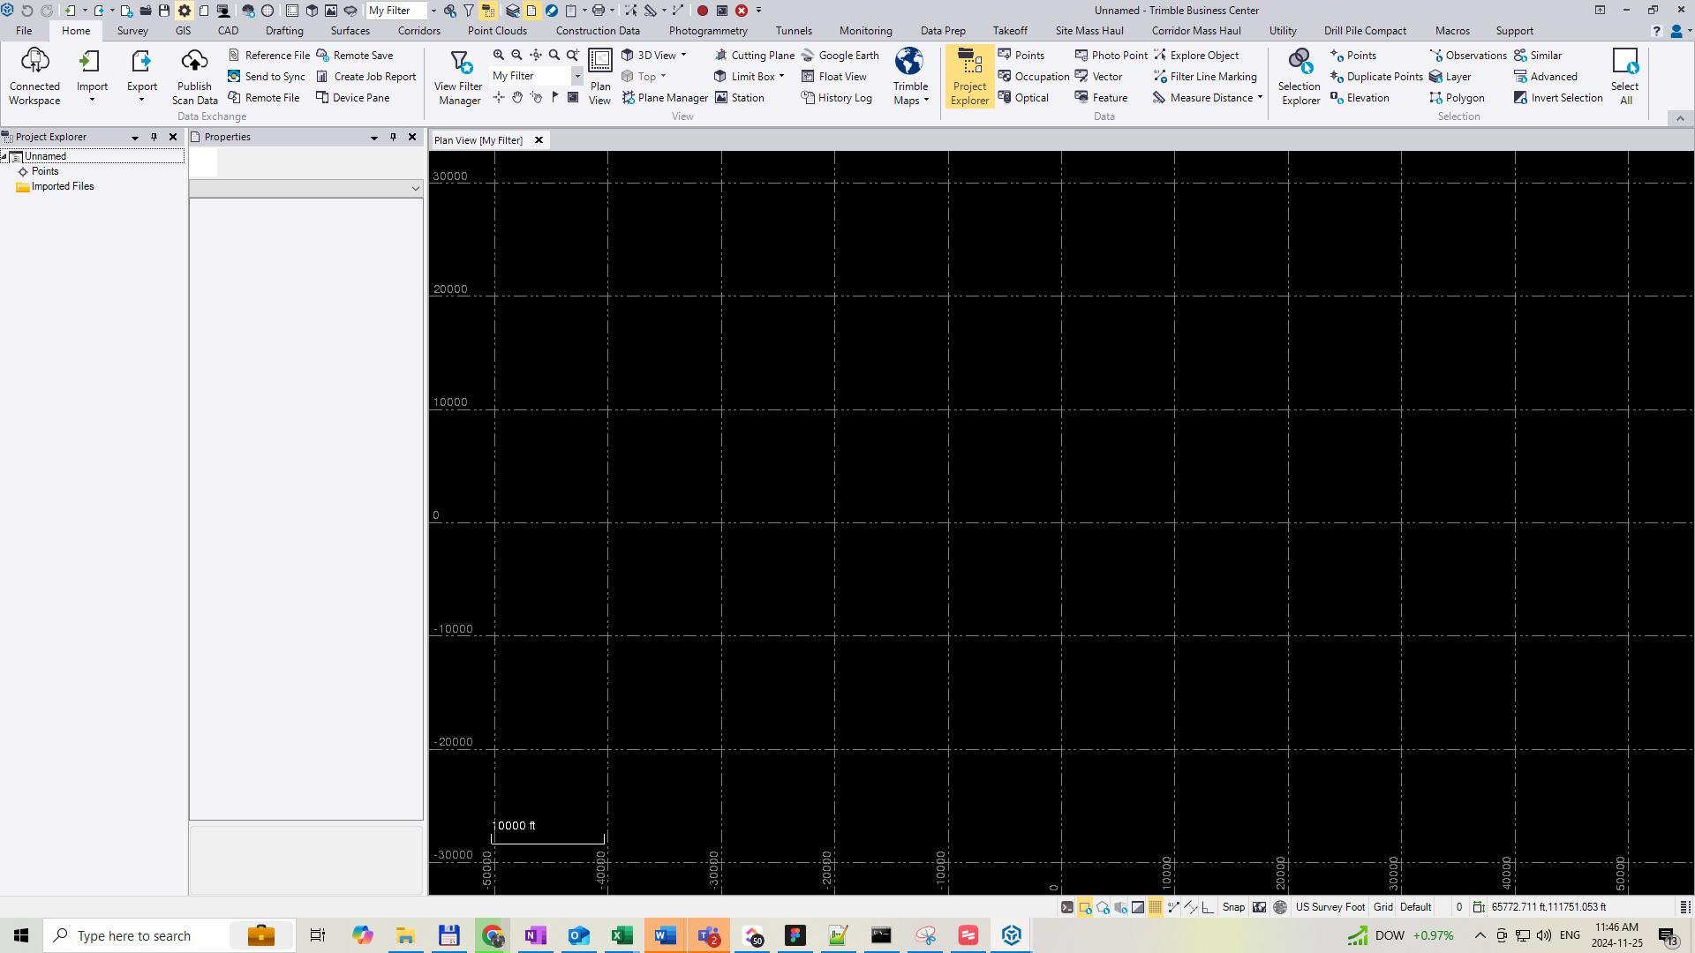Viewport: 1695px width, 953px height.
Task: Open the Point Clouds ribbon tab
Action: coord(497,31)
